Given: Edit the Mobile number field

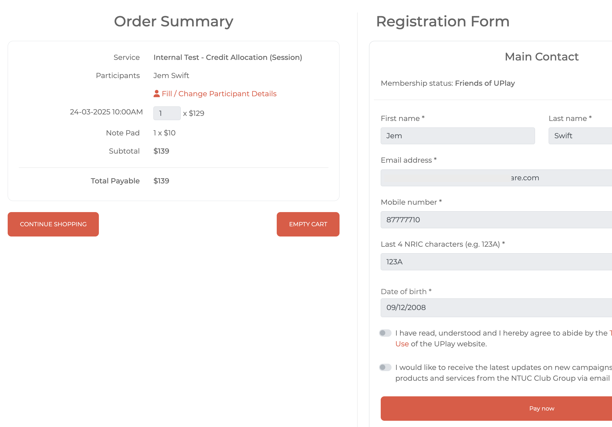Looking at the screenshot, I should 496,220.
